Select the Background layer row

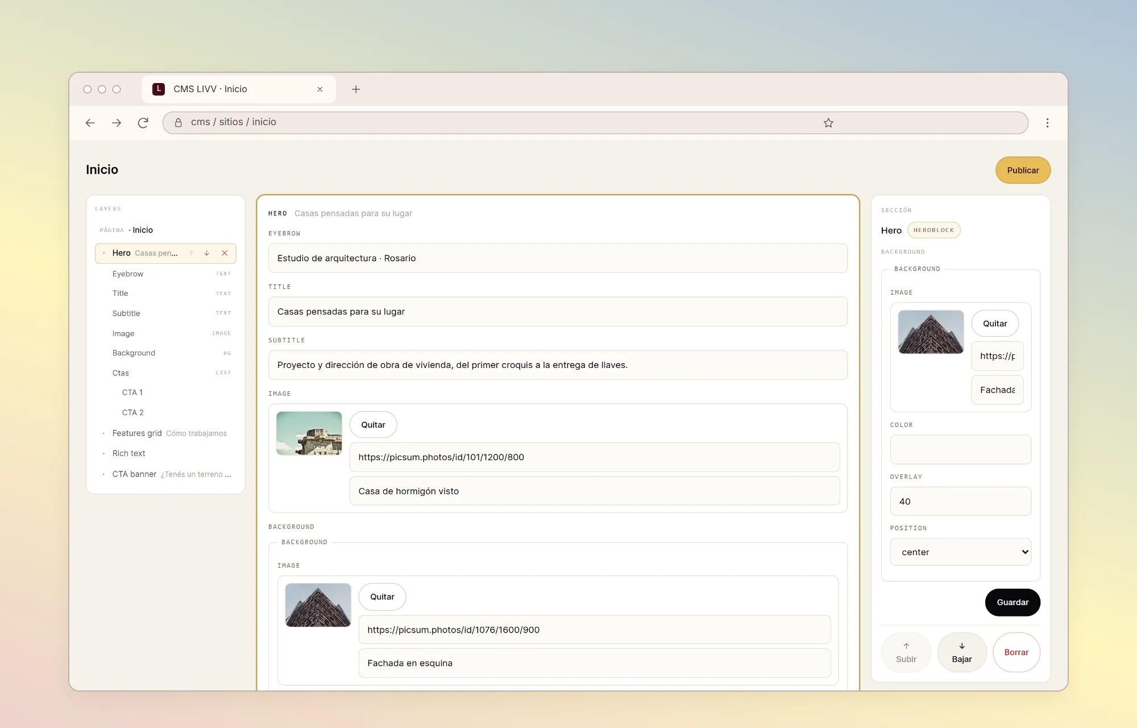pyautogui.click(x=165, y=353)
